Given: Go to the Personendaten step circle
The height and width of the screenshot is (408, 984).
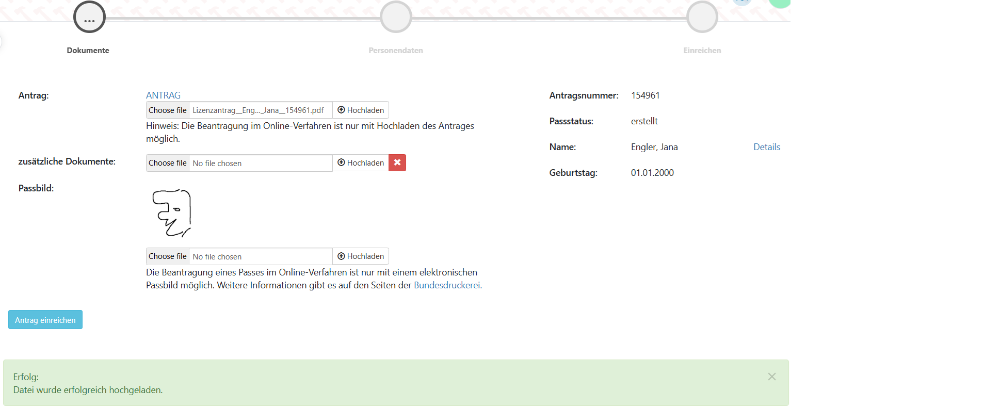Looking at the screenshot, I should [x=396, y=18].
